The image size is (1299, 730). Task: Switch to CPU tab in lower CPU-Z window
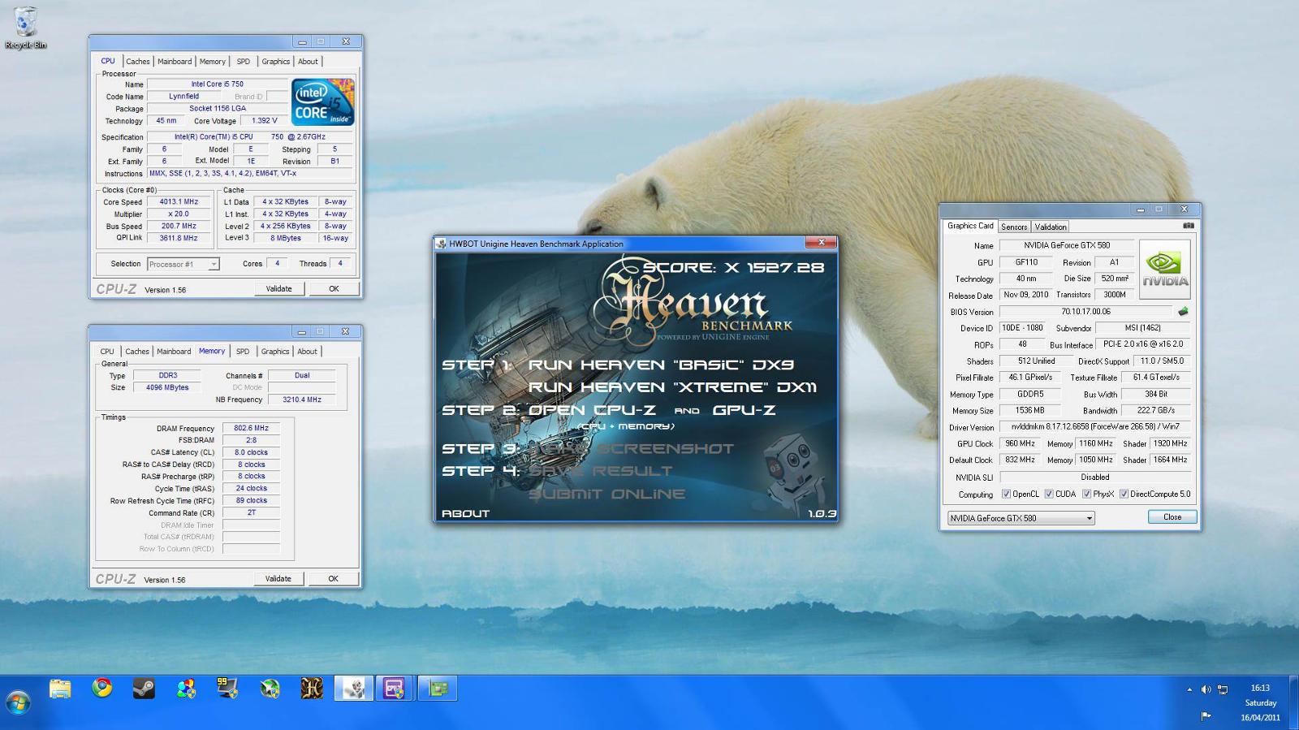pos(107,352)
